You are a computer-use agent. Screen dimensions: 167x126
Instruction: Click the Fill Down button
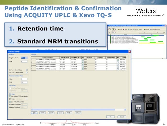pos(78,113)
